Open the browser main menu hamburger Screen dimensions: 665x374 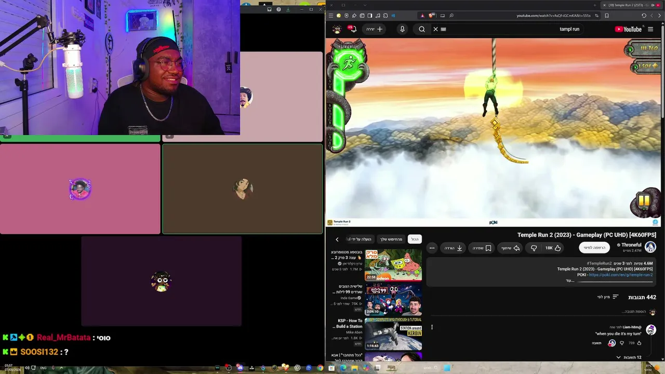330,16
